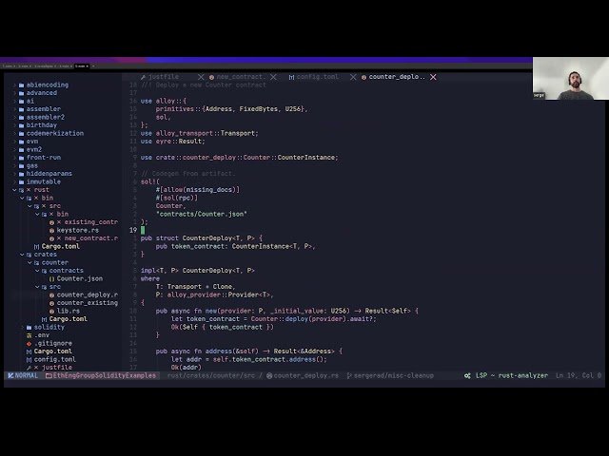Viewport: 609px width, 456px height.
Task: Click the webcam video thumbnail
Action: tap(570, 79)
